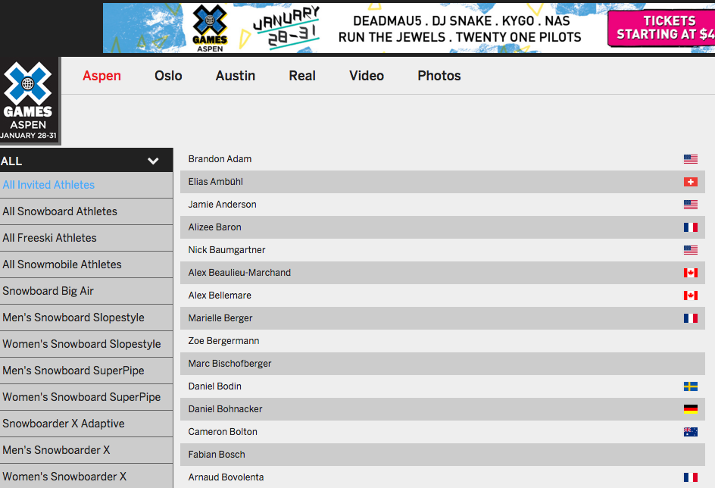Open Nick Baumgartner athlete name
This screenshot has width=715, height=488.
(226, 250)
